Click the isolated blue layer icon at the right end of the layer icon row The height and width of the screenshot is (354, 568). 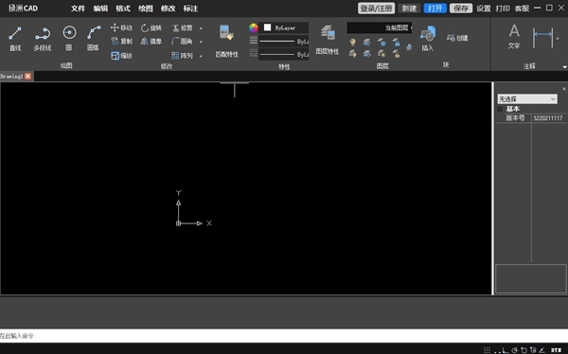click(x=409, y=46)
